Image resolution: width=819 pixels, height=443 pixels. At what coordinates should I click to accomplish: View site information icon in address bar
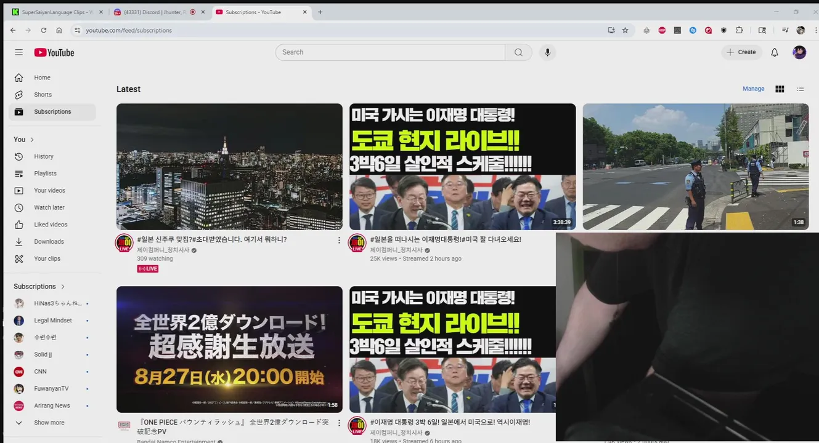click(x=77, y=30)
